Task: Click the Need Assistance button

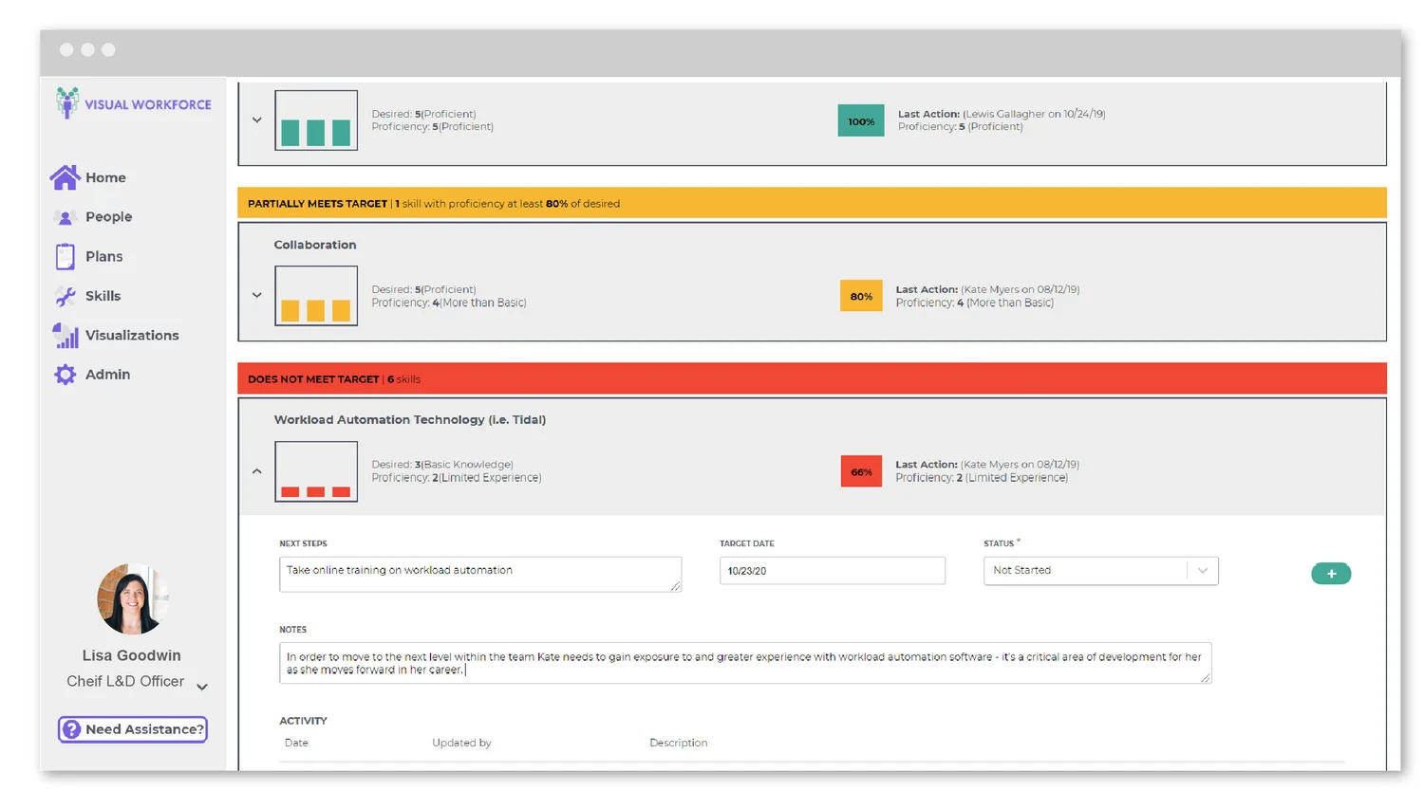Action: click(132, 728)
